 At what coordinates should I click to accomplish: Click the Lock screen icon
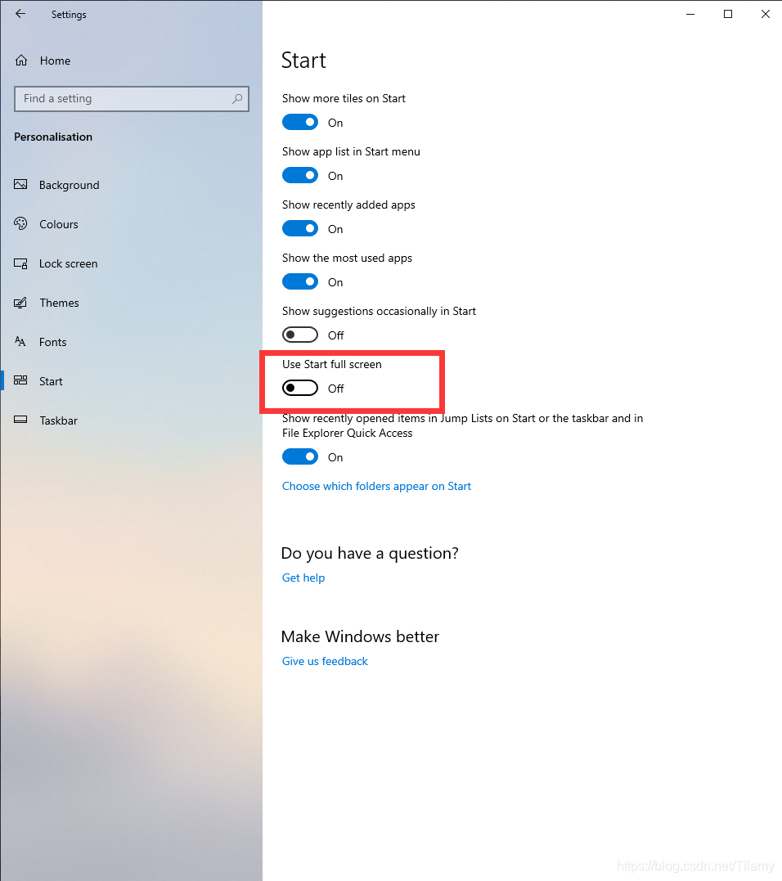point(20,263)
